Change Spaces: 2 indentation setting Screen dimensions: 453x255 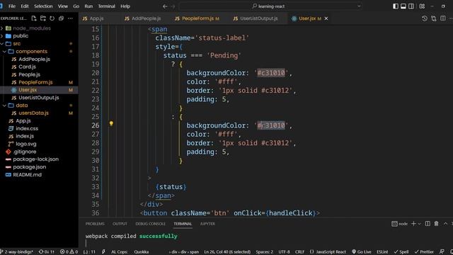[x=264, y=252]
